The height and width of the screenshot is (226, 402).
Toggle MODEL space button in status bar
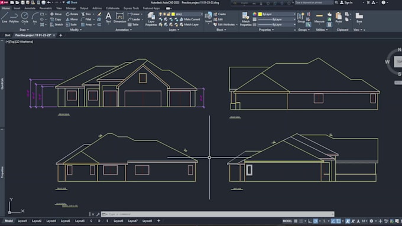[287, 221]
